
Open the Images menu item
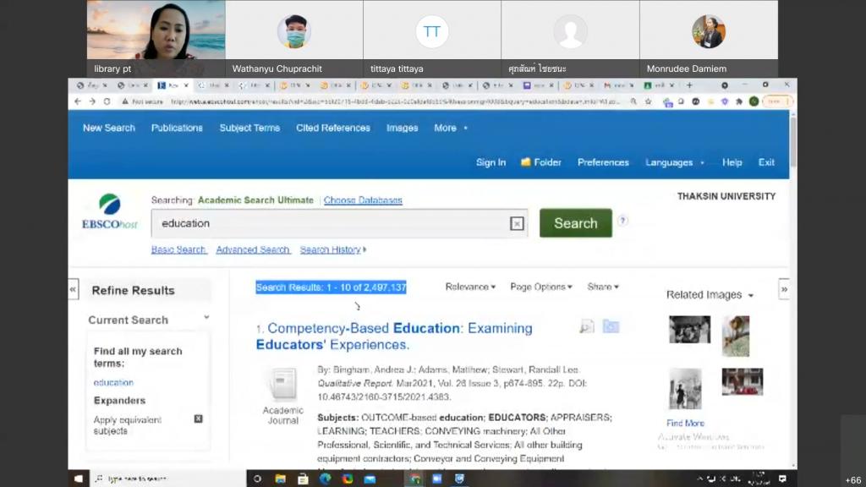point(402,128)
